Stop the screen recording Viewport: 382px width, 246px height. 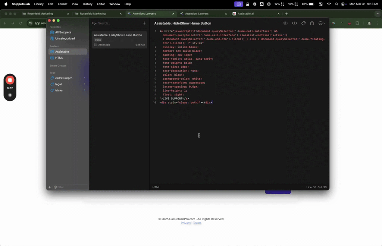click(10, 80)
